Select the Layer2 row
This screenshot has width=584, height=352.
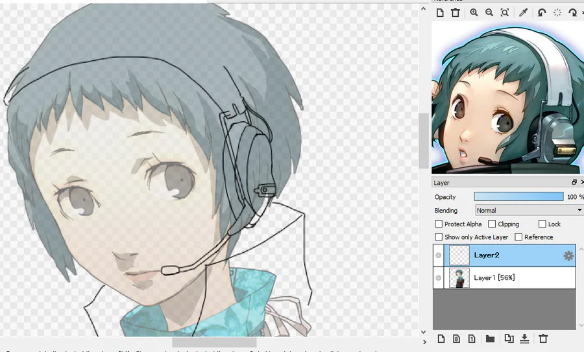click(x=504, y=255)
